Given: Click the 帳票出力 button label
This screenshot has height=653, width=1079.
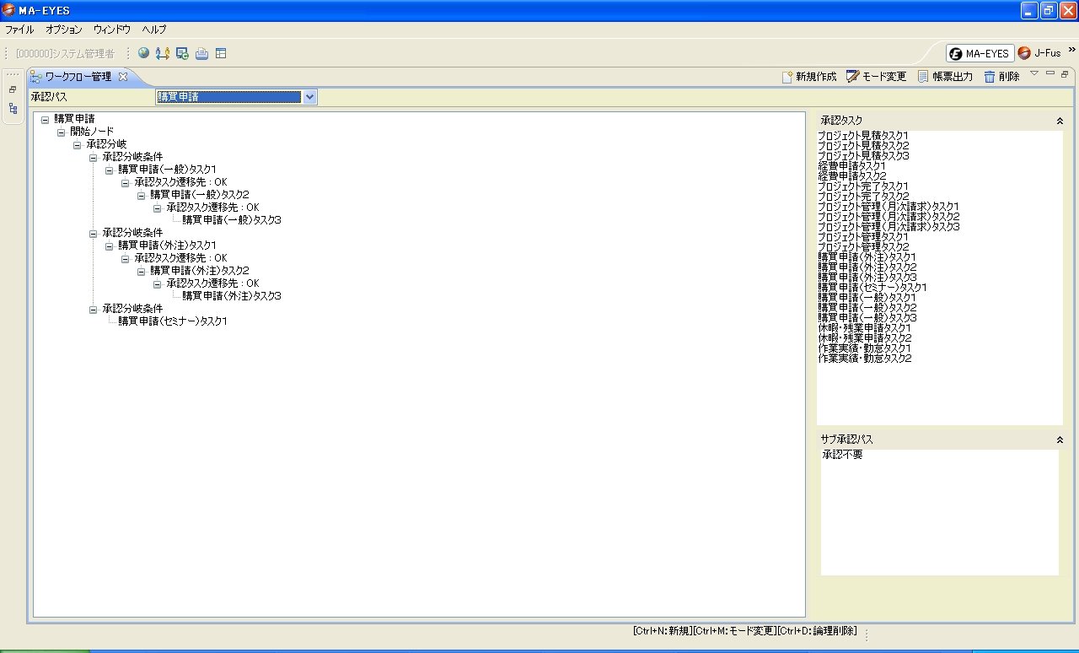Looking at the screenshot, I should pos(953,77).
